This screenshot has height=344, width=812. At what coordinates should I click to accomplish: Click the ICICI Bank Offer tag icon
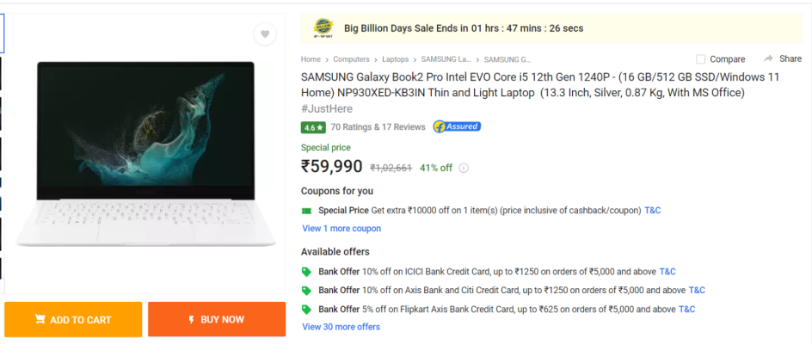pos(306,272)
